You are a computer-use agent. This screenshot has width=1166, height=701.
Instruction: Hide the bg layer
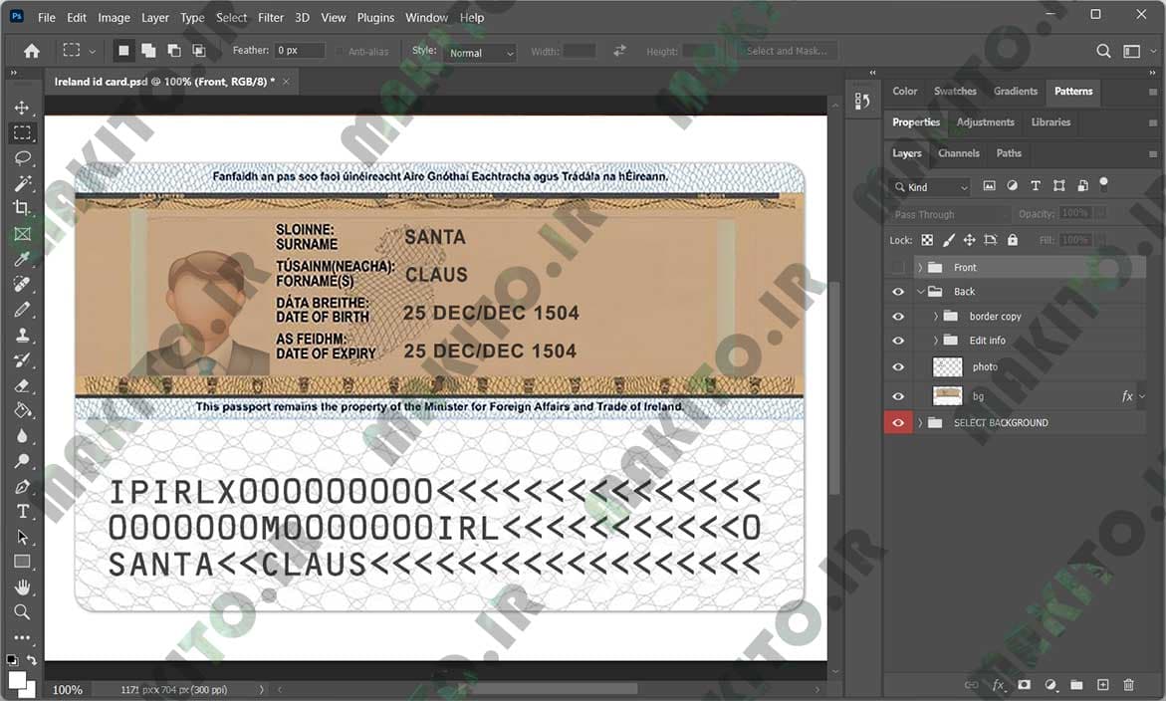(898, 396)
